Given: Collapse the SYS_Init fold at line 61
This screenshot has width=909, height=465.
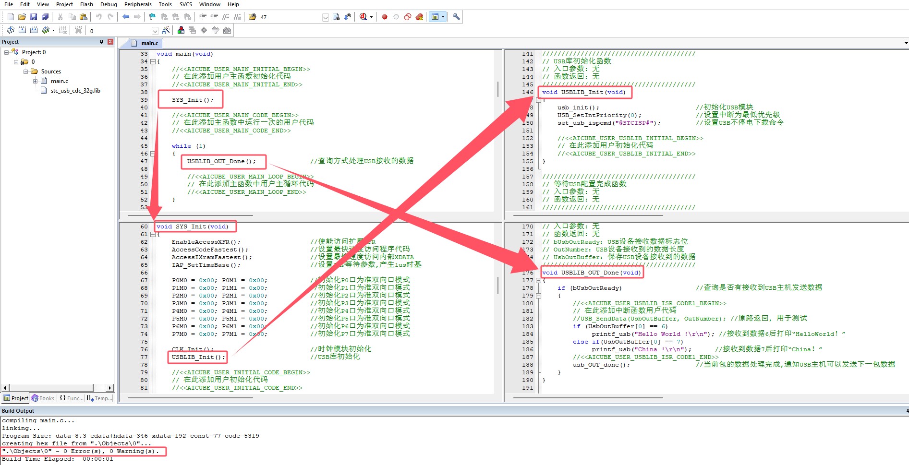Looking at the screenshot, I should [153, 234].
